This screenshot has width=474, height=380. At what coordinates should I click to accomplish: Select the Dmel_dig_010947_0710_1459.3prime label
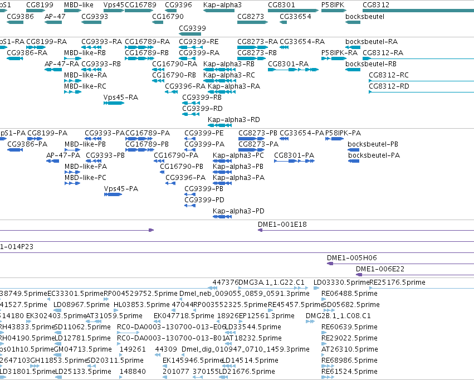tap(246, 349)
